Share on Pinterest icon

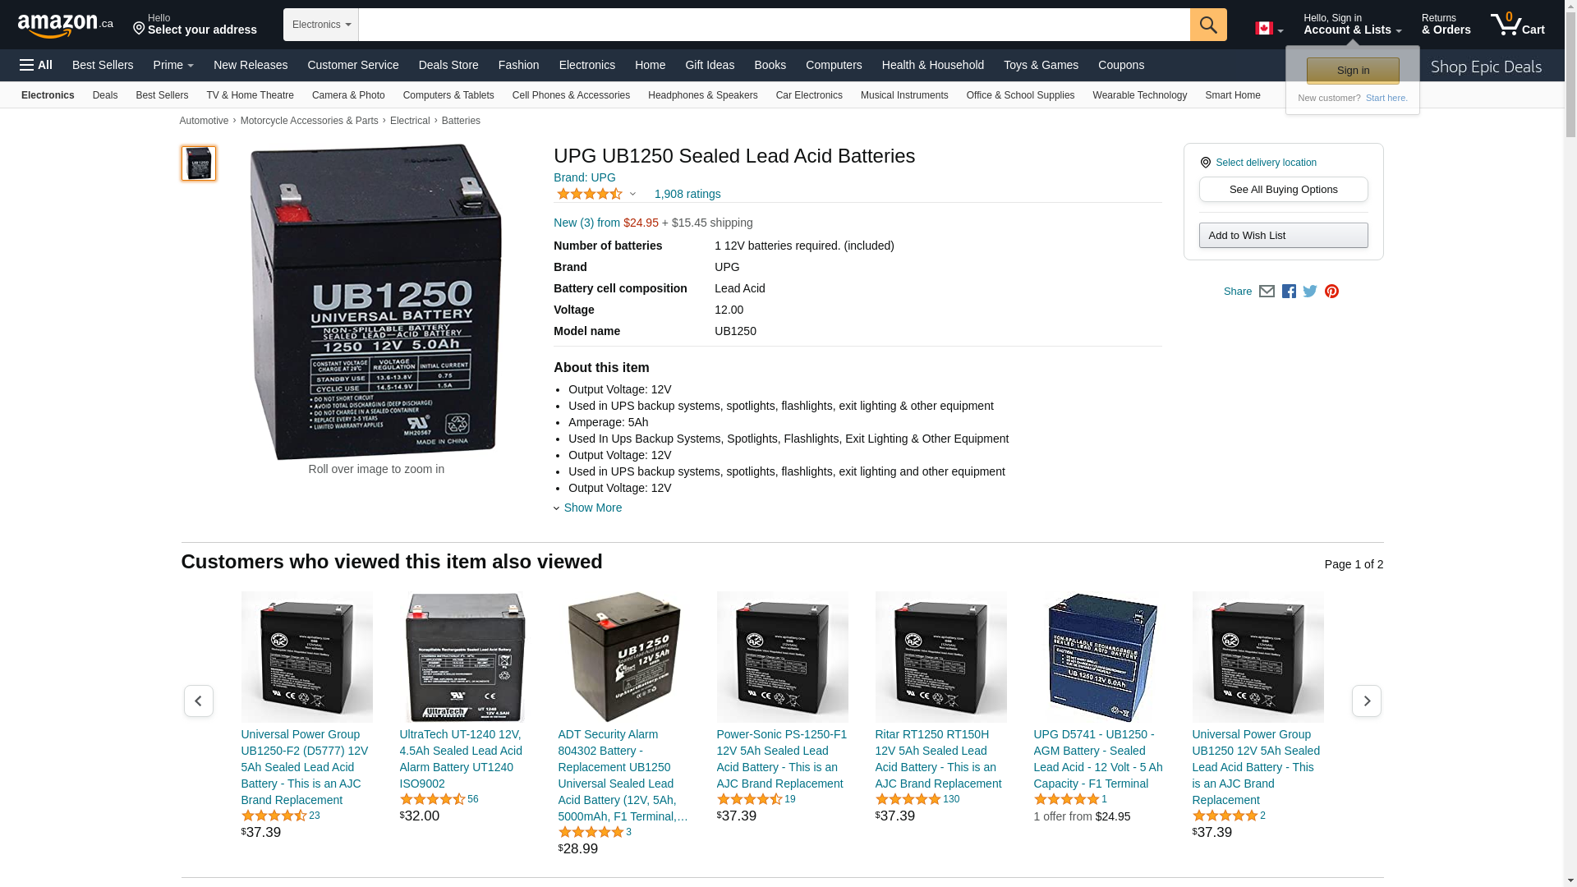point(1331,292)
